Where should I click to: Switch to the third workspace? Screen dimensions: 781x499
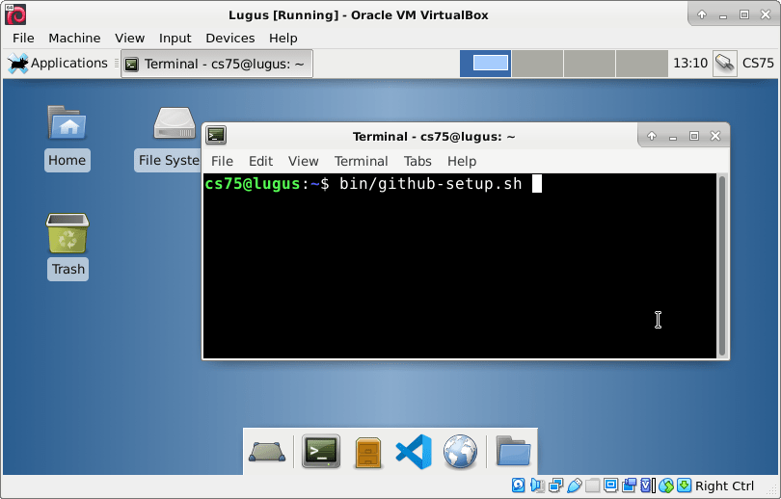click(589, 64)
